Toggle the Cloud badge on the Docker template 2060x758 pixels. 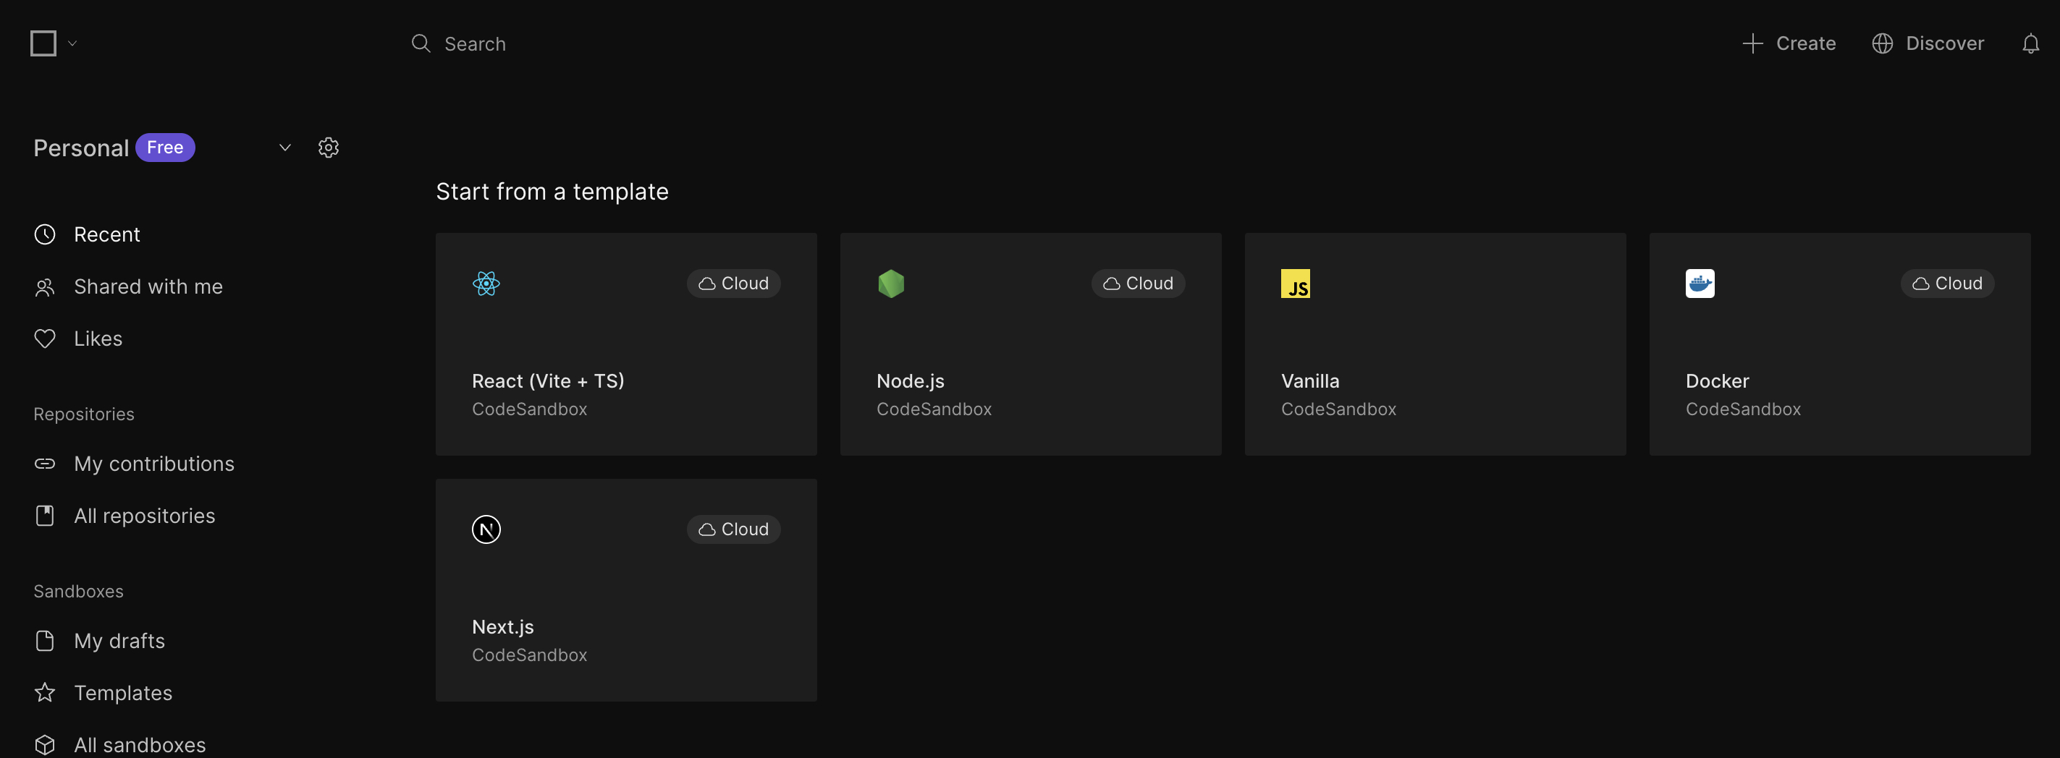1946,283
